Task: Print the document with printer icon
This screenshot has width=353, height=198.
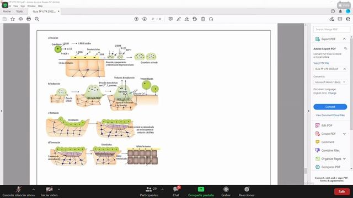Action: [x=29, y=19]
